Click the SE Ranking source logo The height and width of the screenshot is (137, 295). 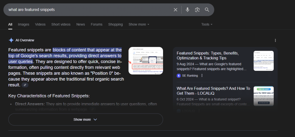tap(179, 76)
